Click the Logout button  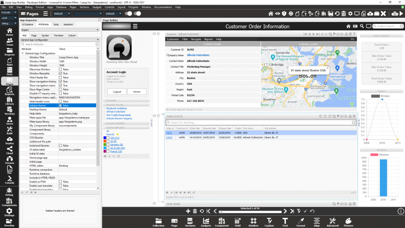point(117,92)
